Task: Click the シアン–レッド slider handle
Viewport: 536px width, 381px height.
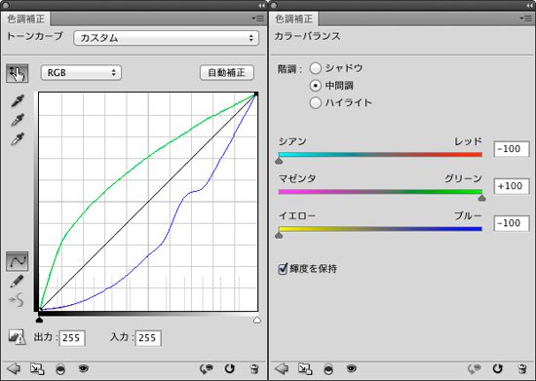Action: click(x=279, y=161)
